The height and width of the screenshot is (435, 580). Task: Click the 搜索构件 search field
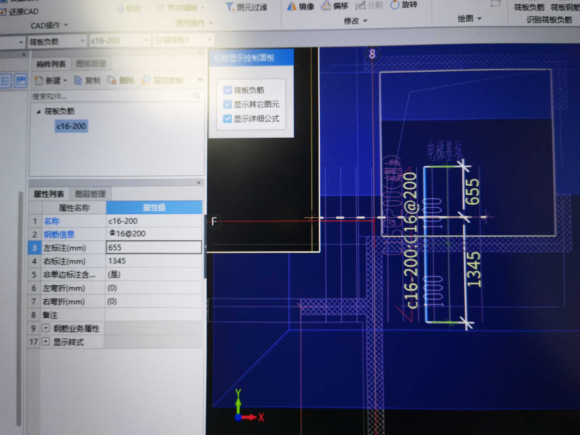(x=112, y=96)
